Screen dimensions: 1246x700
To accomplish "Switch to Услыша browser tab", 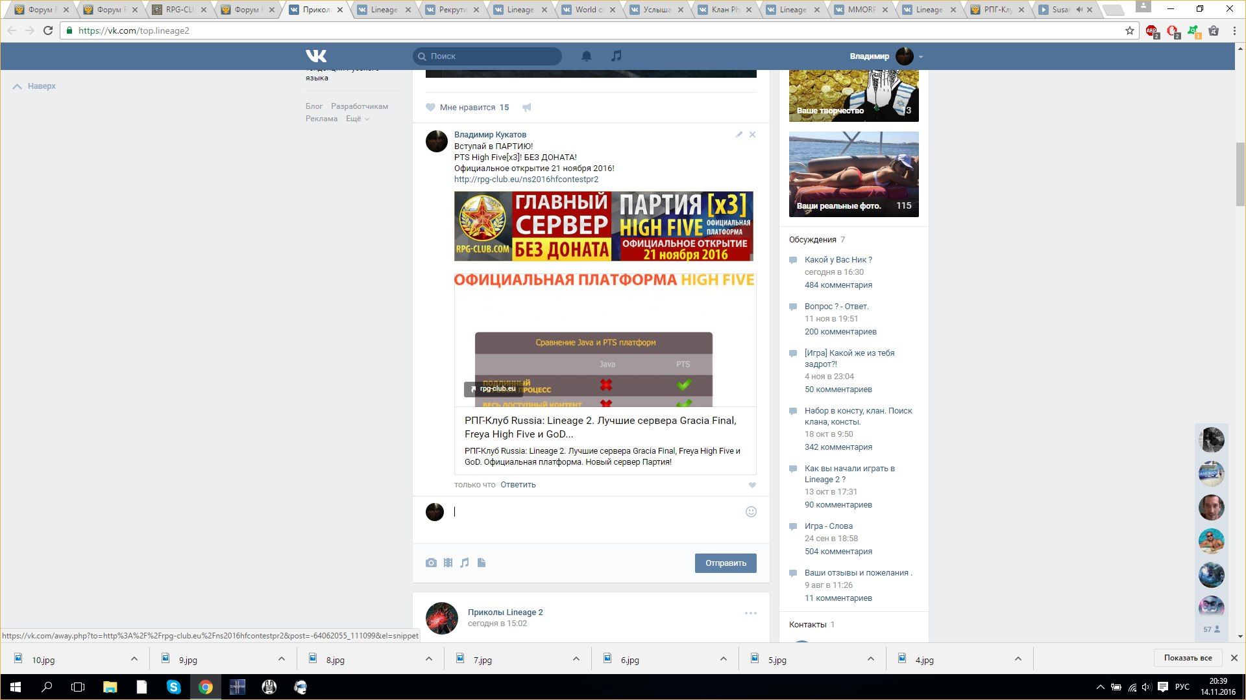I will coord(657,10).
